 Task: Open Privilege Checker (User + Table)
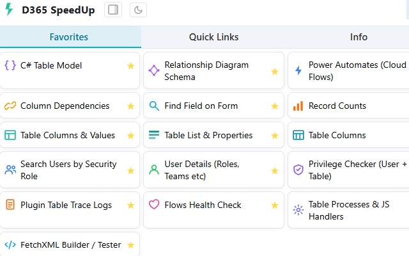click(348, 170)
